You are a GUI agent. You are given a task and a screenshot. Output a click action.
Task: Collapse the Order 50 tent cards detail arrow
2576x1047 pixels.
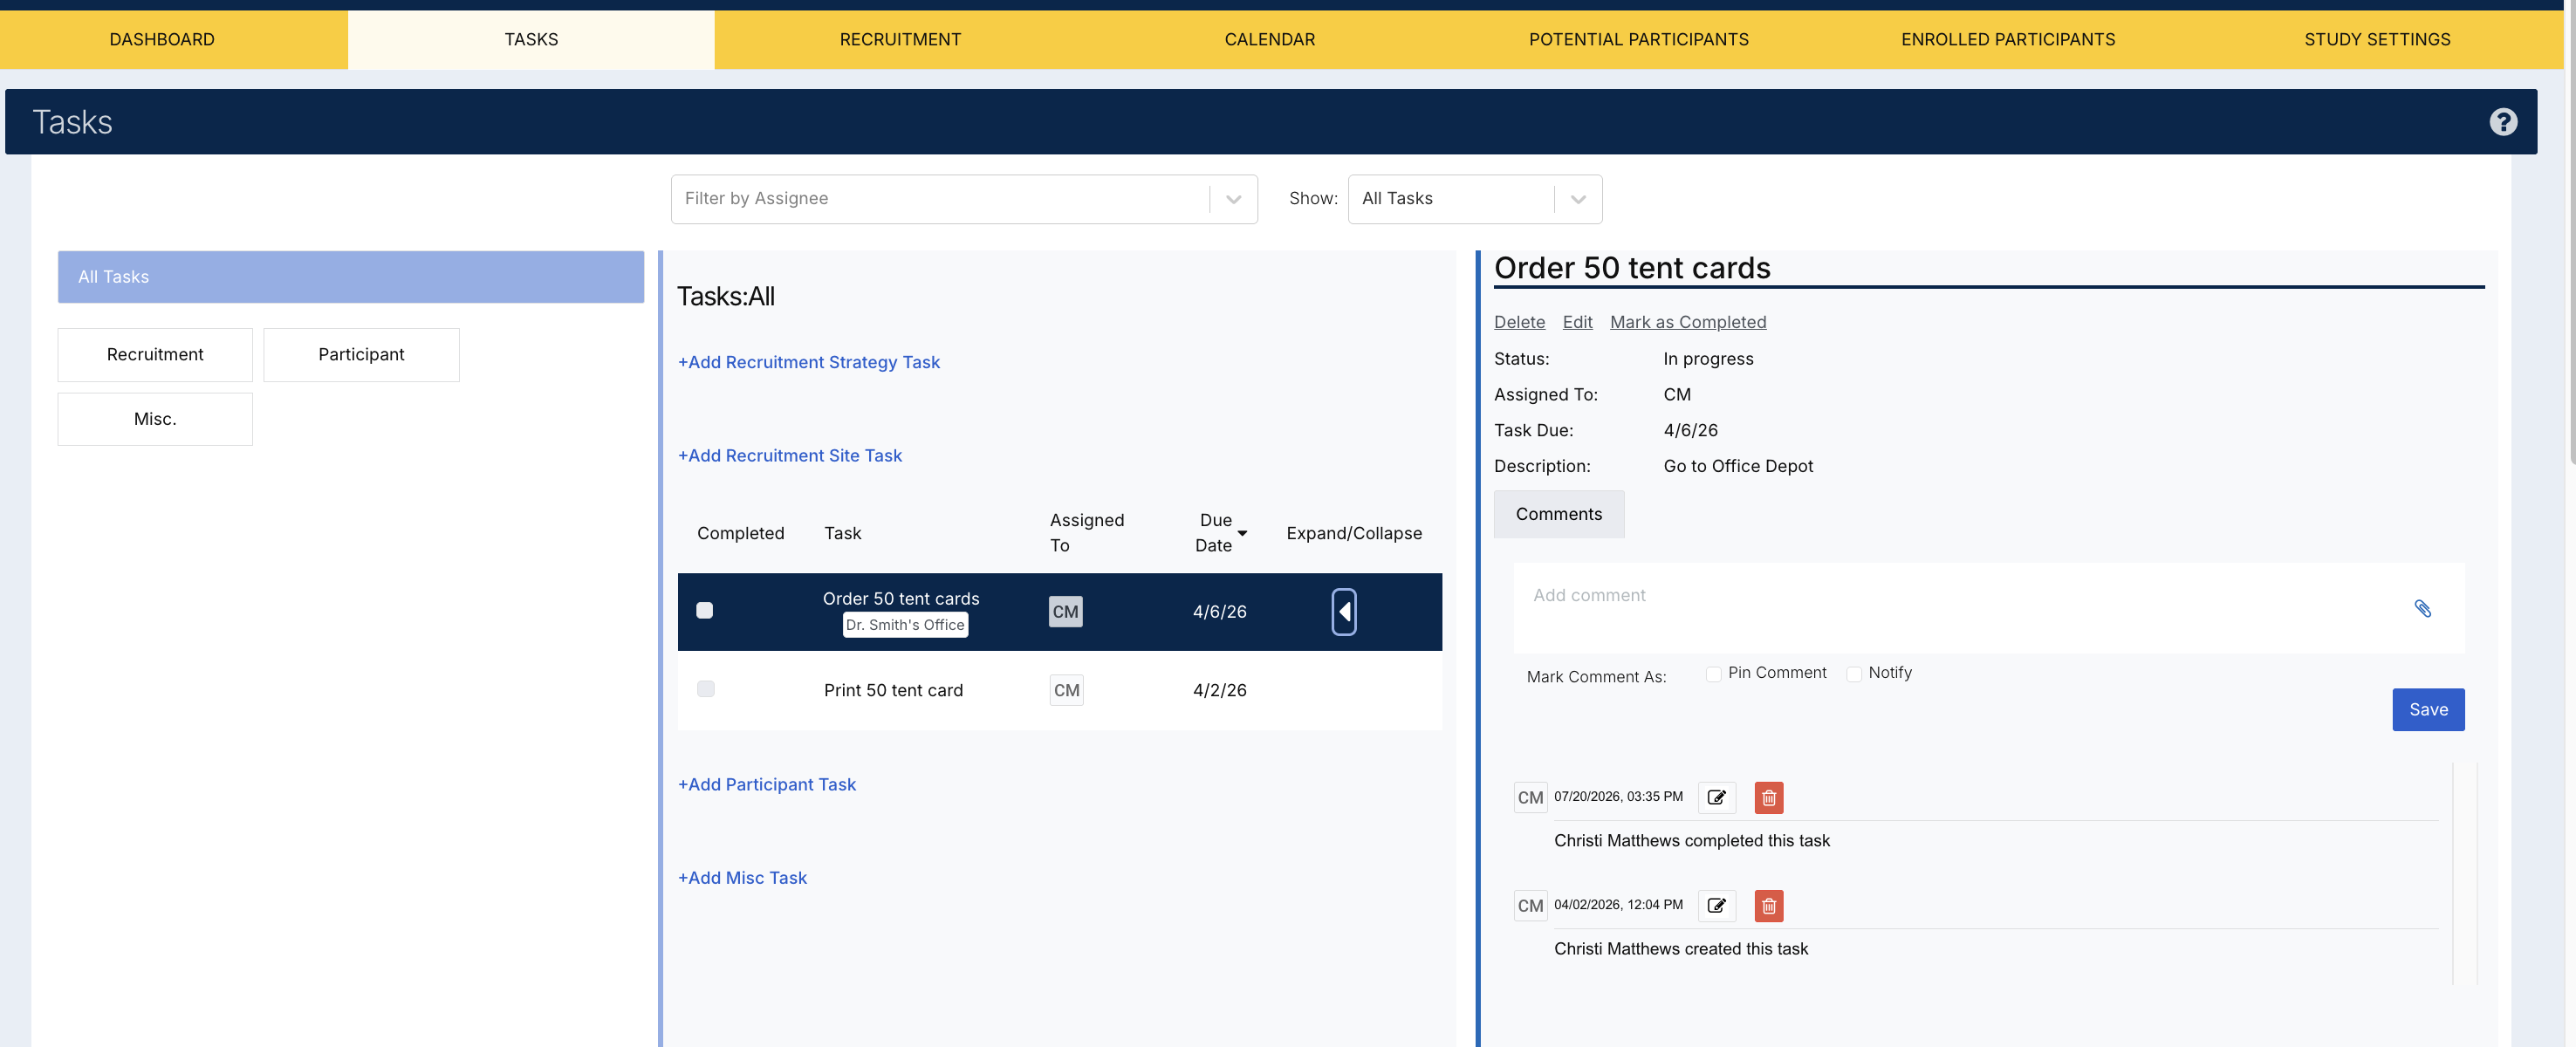point(1344,611)
